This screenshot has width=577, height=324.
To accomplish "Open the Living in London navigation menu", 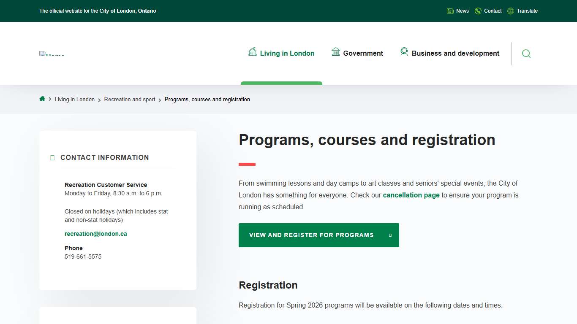I will [x=287, y=53].
